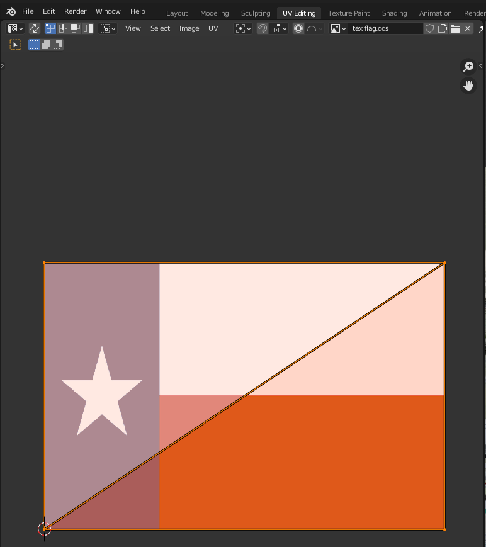The image size is (486, 547).
Task: Expand the left toolbar chevron
Action: tap(2, 65)
